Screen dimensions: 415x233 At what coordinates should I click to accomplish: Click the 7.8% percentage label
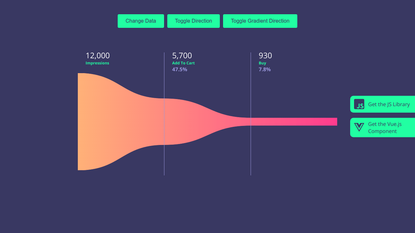click(265, 69)
